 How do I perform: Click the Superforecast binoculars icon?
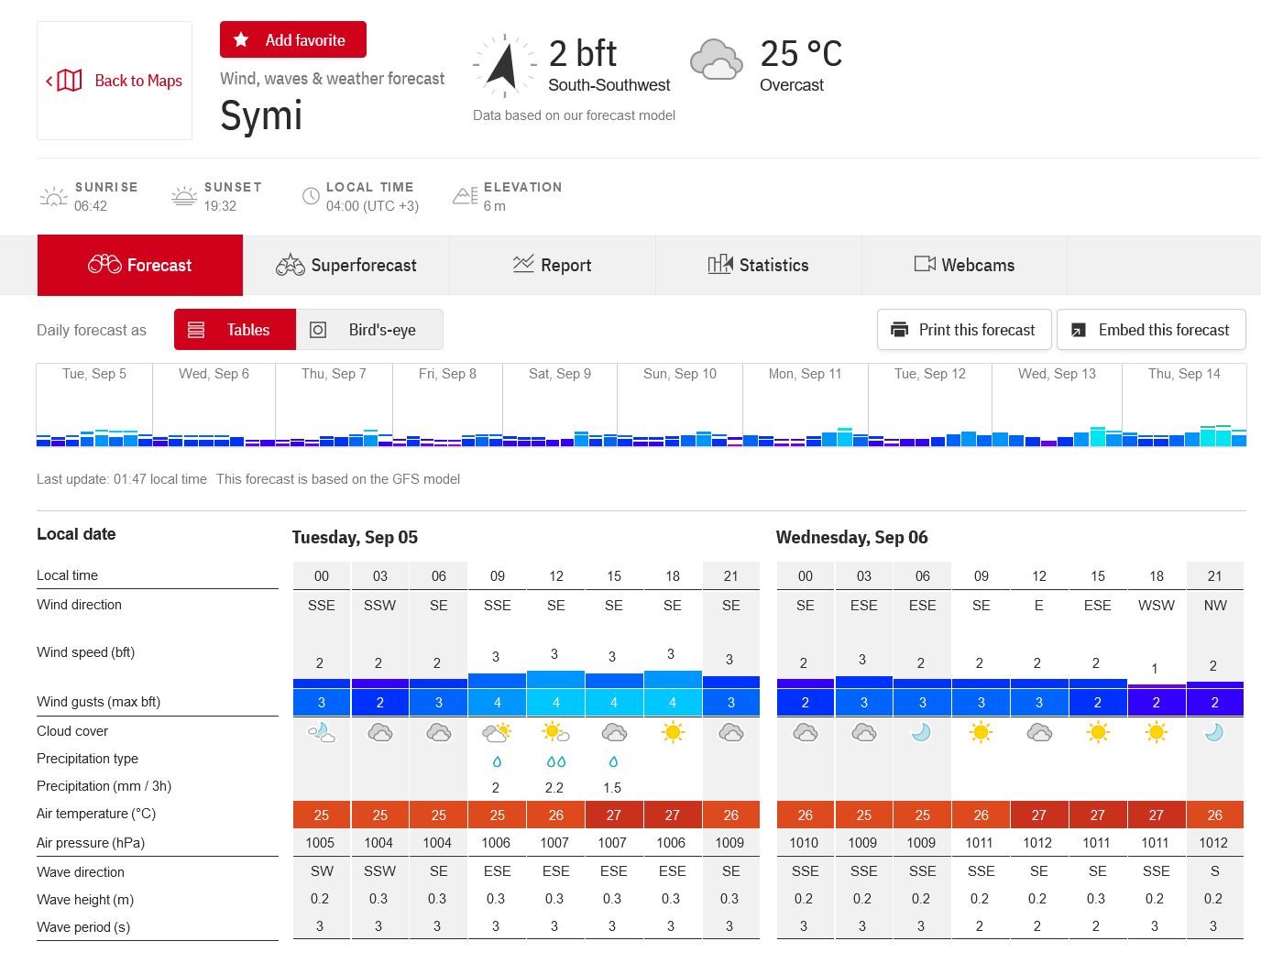291,265
